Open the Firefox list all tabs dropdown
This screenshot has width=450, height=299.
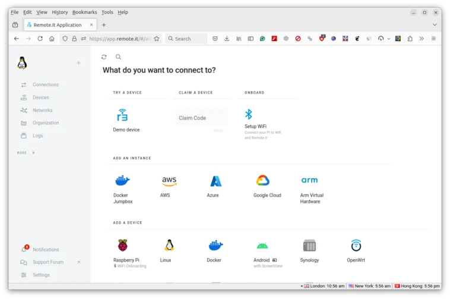435,25
